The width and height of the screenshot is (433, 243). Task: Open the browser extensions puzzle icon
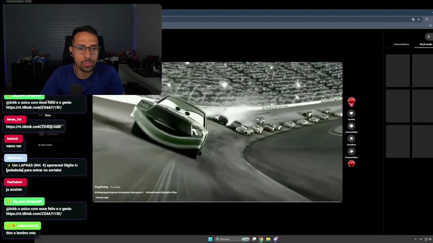[x=427, y=20]
